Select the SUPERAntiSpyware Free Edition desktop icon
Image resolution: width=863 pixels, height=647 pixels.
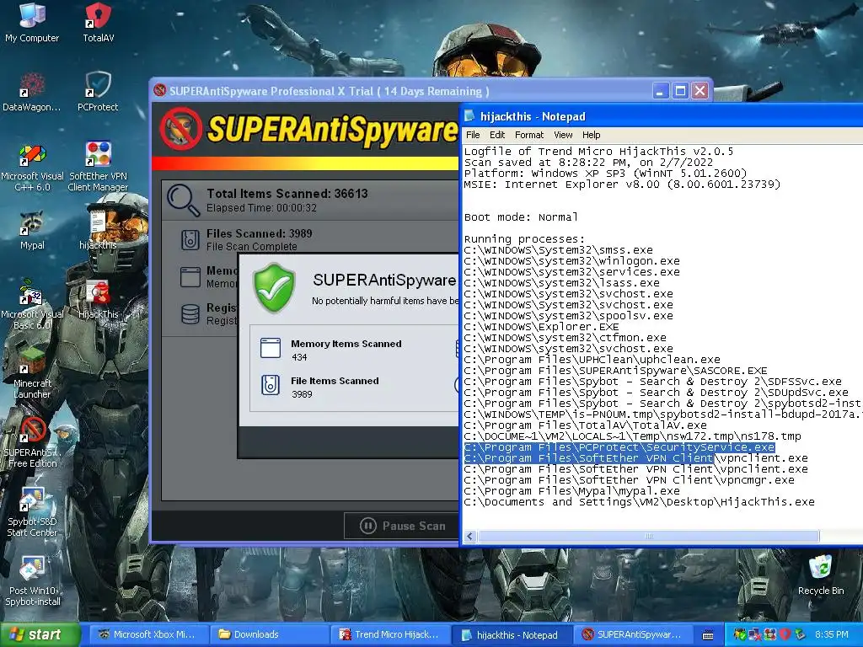coord(32,443)
